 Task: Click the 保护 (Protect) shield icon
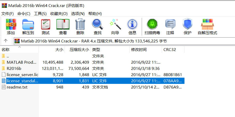188,24
